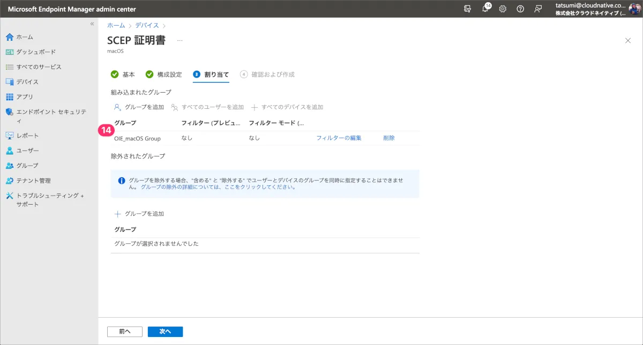This screenshot has width=643, height=345.
Task: Open the notifications bell icon
Action: point(485,9)
